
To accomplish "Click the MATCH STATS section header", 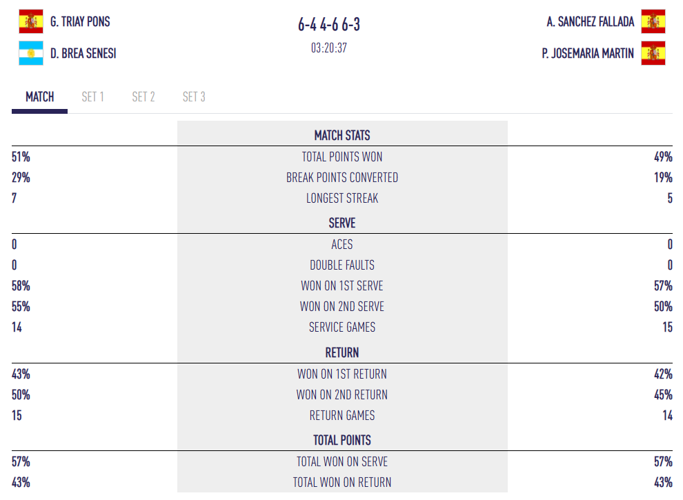I will point(342,136).
